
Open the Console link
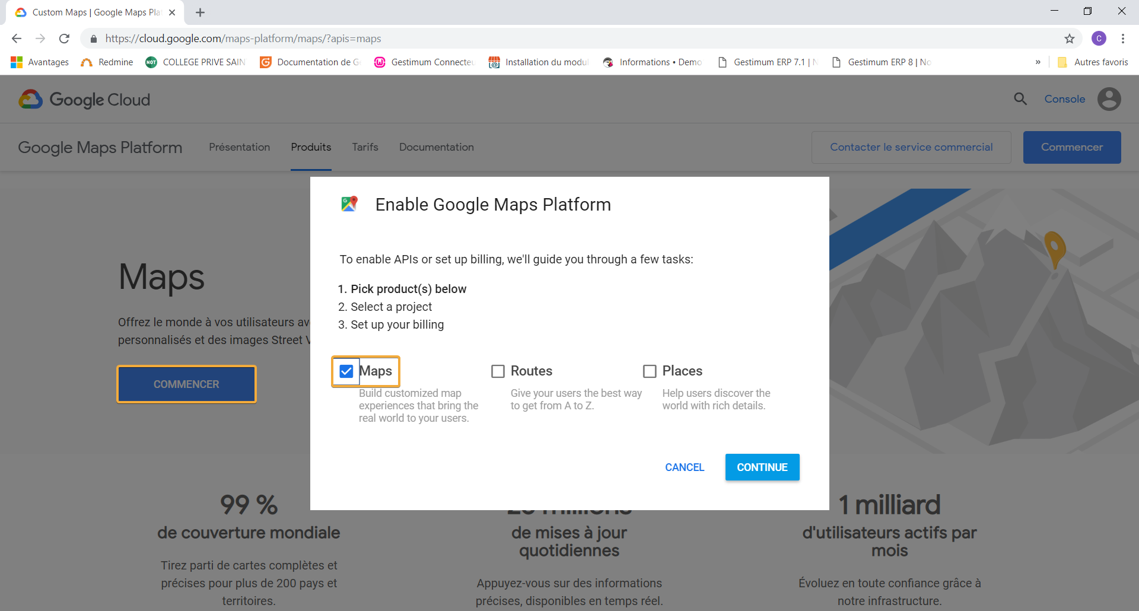tap(1065, 99)
